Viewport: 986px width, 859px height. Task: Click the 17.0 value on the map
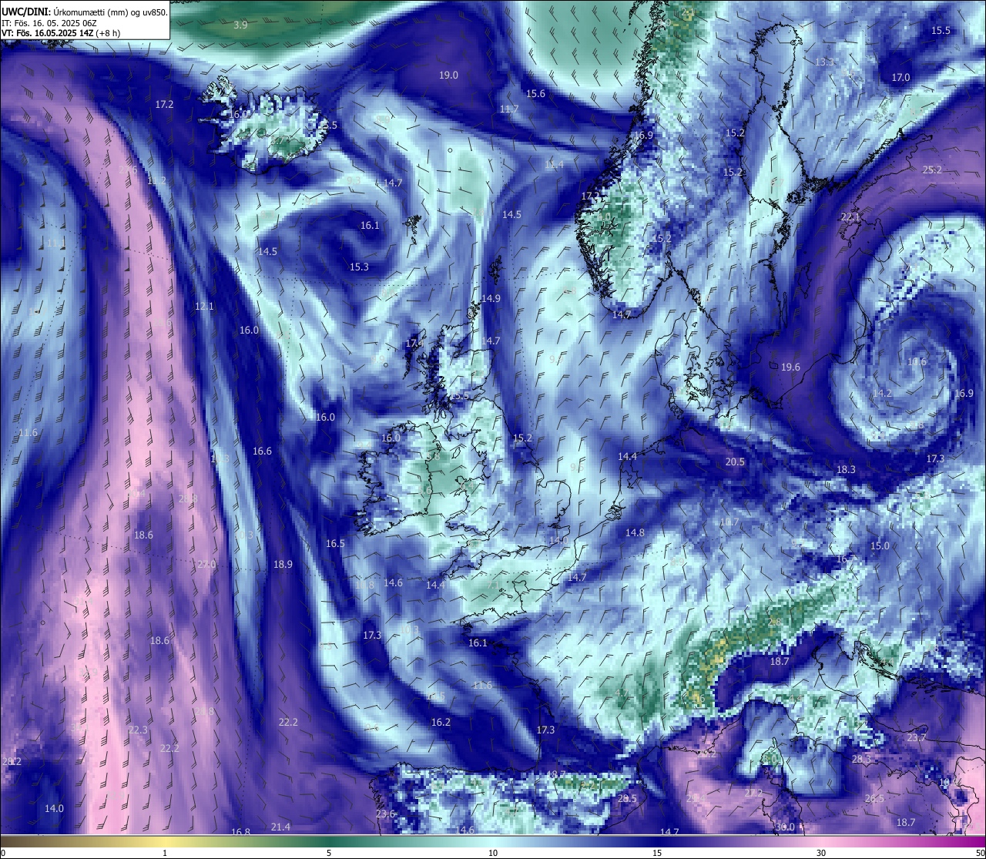[900, 78]
